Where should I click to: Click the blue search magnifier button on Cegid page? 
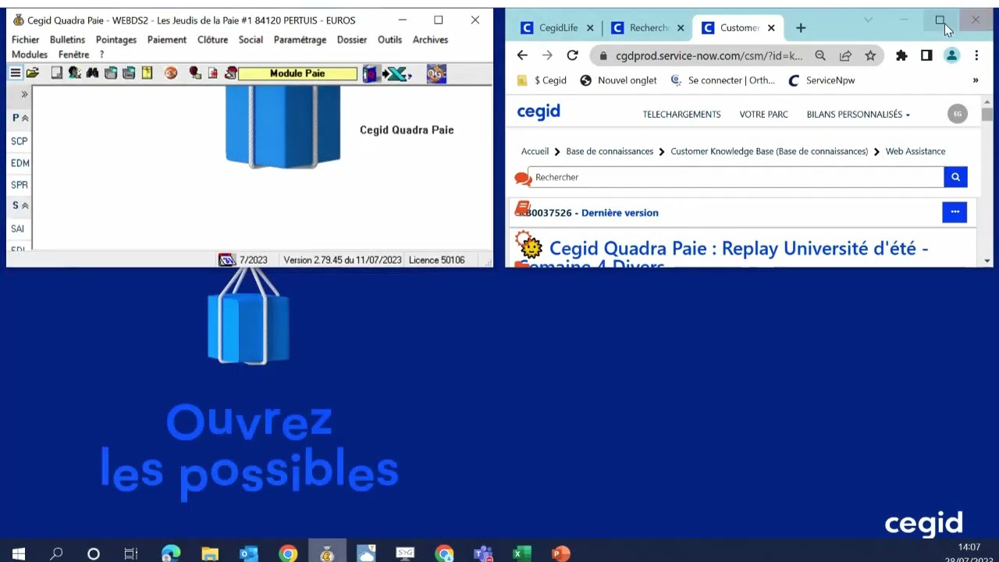tap(955, 177)
